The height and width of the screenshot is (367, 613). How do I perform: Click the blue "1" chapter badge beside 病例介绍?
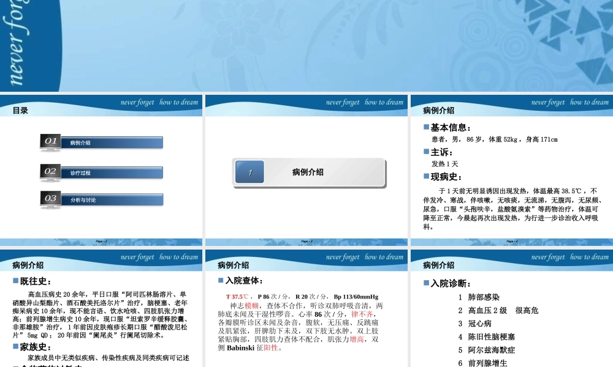(249, 172)
